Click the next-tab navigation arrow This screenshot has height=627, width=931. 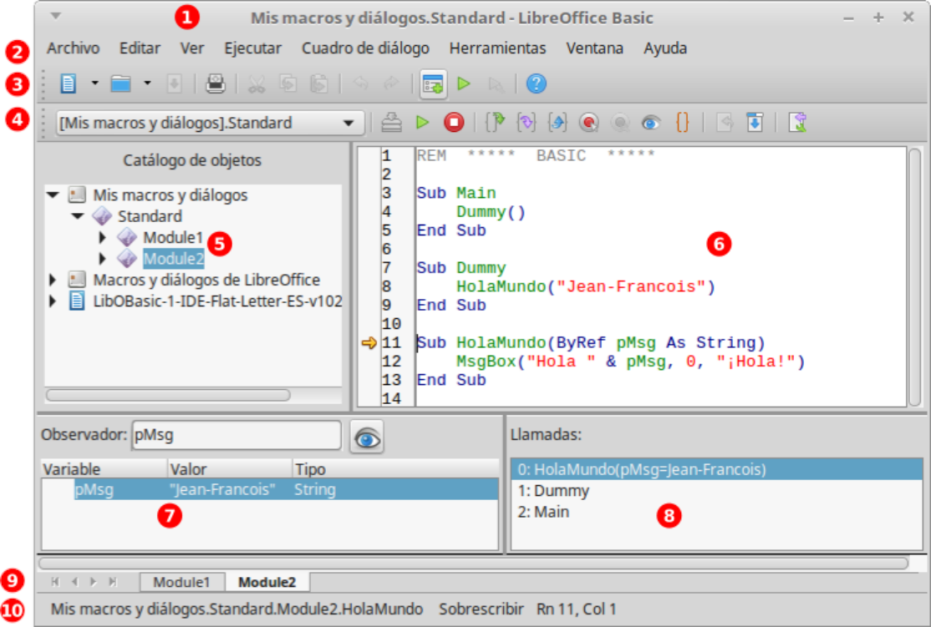(94, 582)
